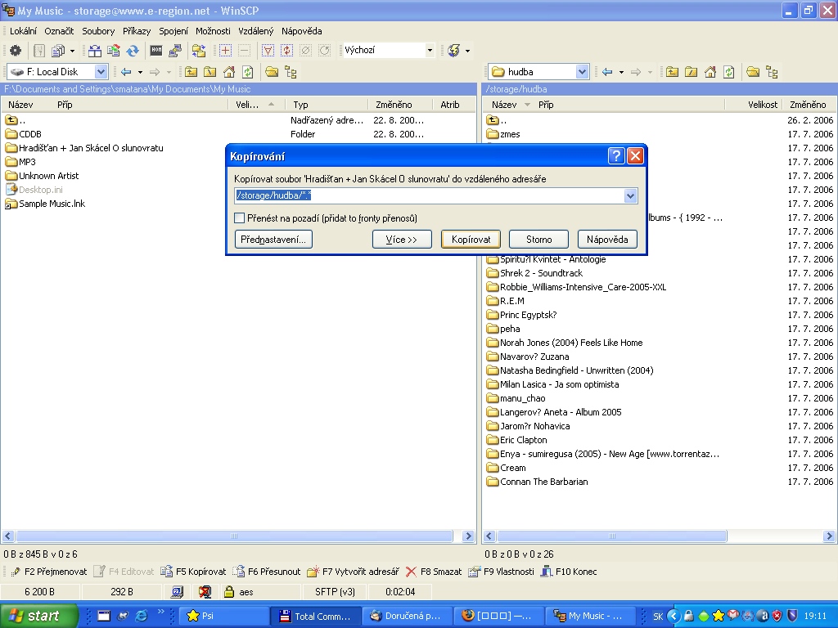Enable 'Přenést na pozadí' checkbox
The width and height of the screenshot is (838, 628).
(x=240, y=218)
